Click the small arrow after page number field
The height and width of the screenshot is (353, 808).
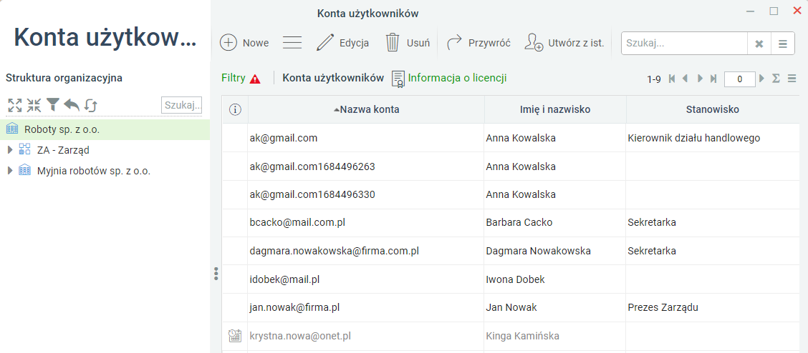[762, 79]
